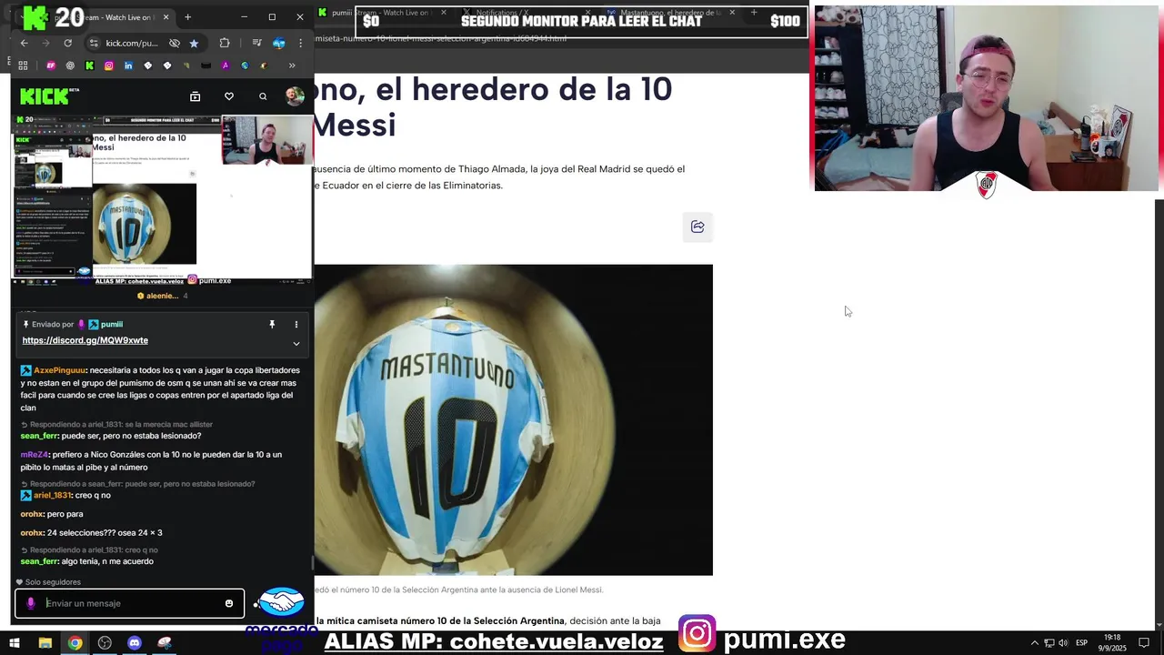The height and width of the screenshot is (655, 1164).
Task: Bookmark this page with the star icon
Action: pyautogui.click(x=194, y=43)
